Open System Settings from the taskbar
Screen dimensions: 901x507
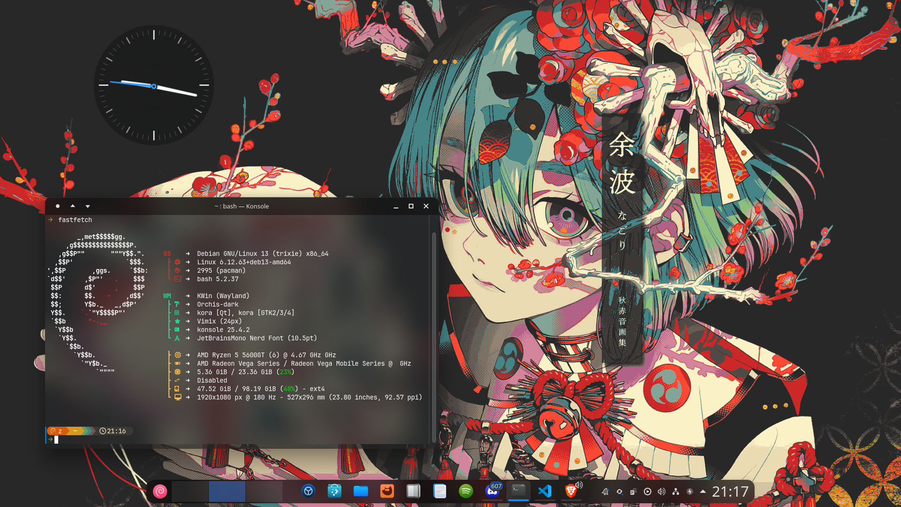(308, 491)
